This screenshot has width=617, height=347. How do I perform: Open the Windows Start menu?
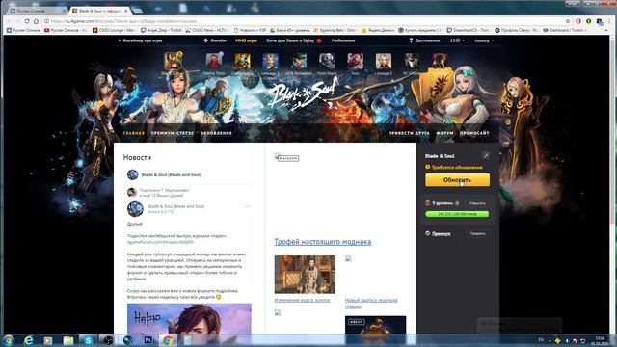[x=8, y=340]
